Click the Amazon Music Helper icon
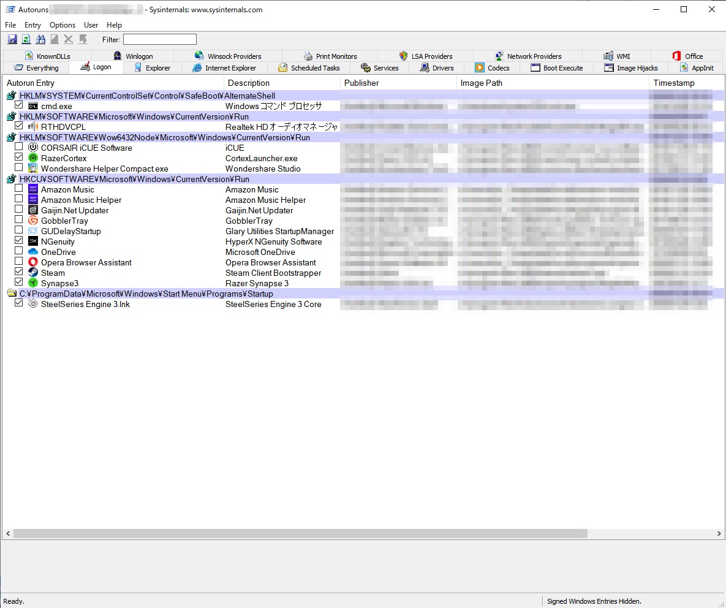726x608 pixels. coord(33,200)
